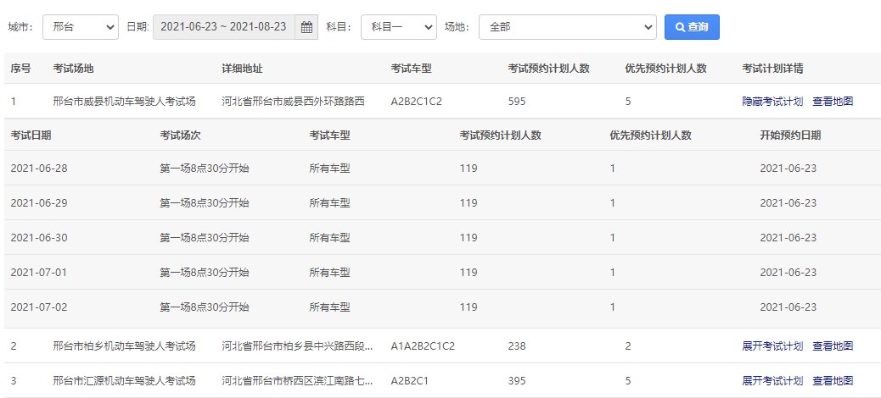
Task: Click the 考试预约计划人数 header in top table
Action: coord(548,69)
